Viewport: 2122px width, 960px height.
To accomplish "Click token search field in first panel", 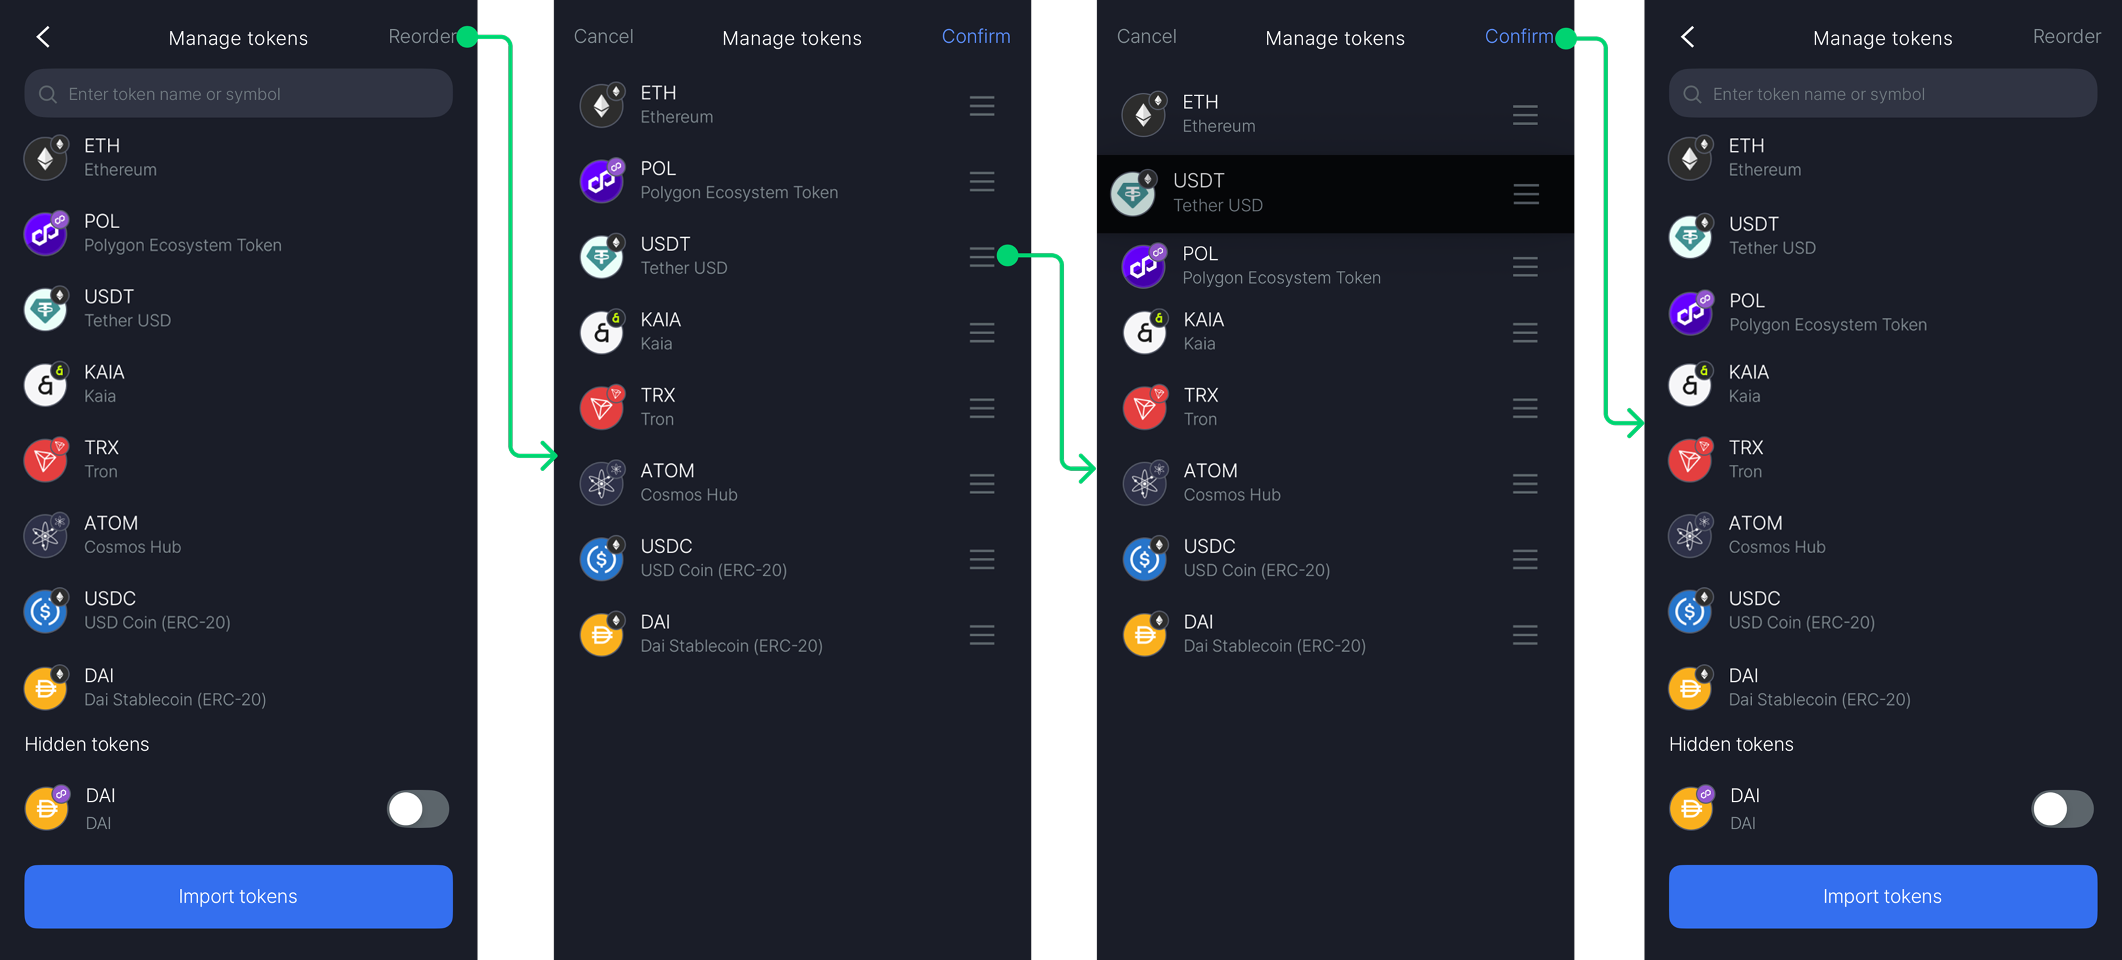I will (238, 94).
